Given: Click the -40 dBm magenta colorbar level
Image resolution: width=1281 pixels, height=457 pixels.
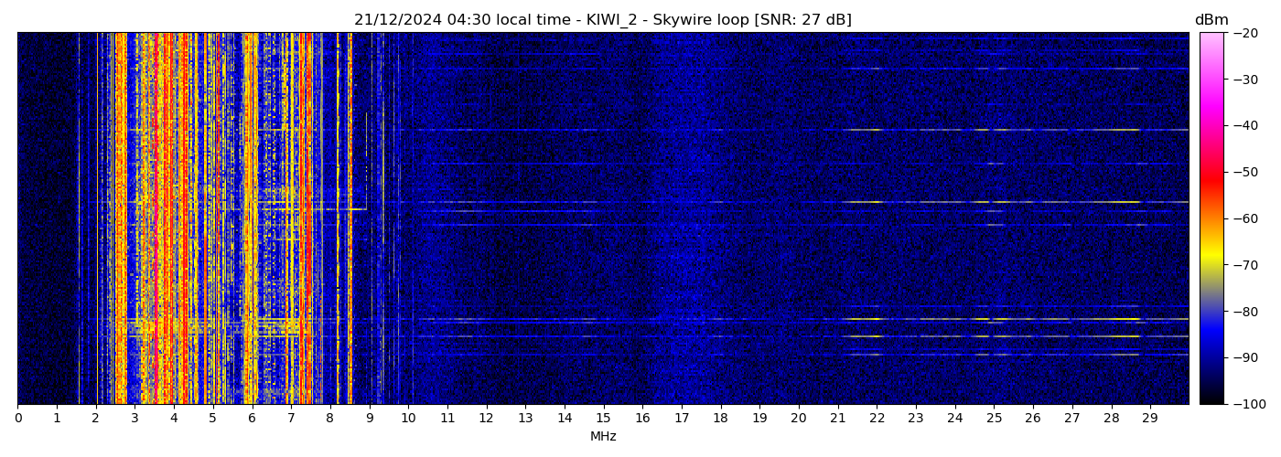Looking at the screenshot, I should point(1211,126).
